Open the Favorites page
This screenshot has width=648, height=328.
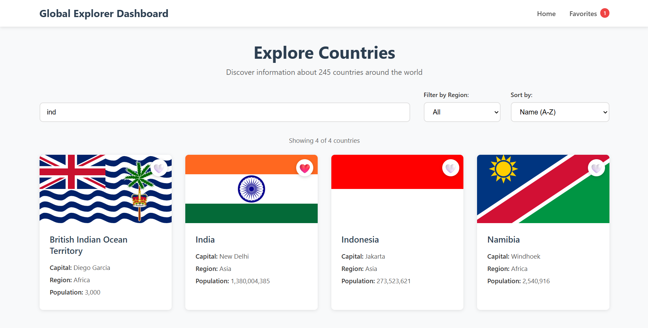583,14
